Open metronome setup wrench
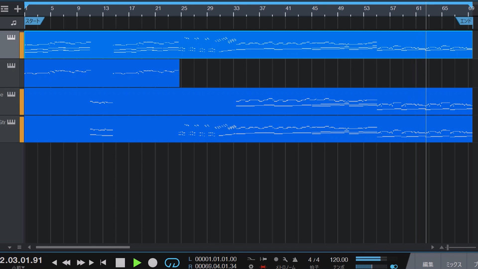The image size is (478, 269). (285, 260)
